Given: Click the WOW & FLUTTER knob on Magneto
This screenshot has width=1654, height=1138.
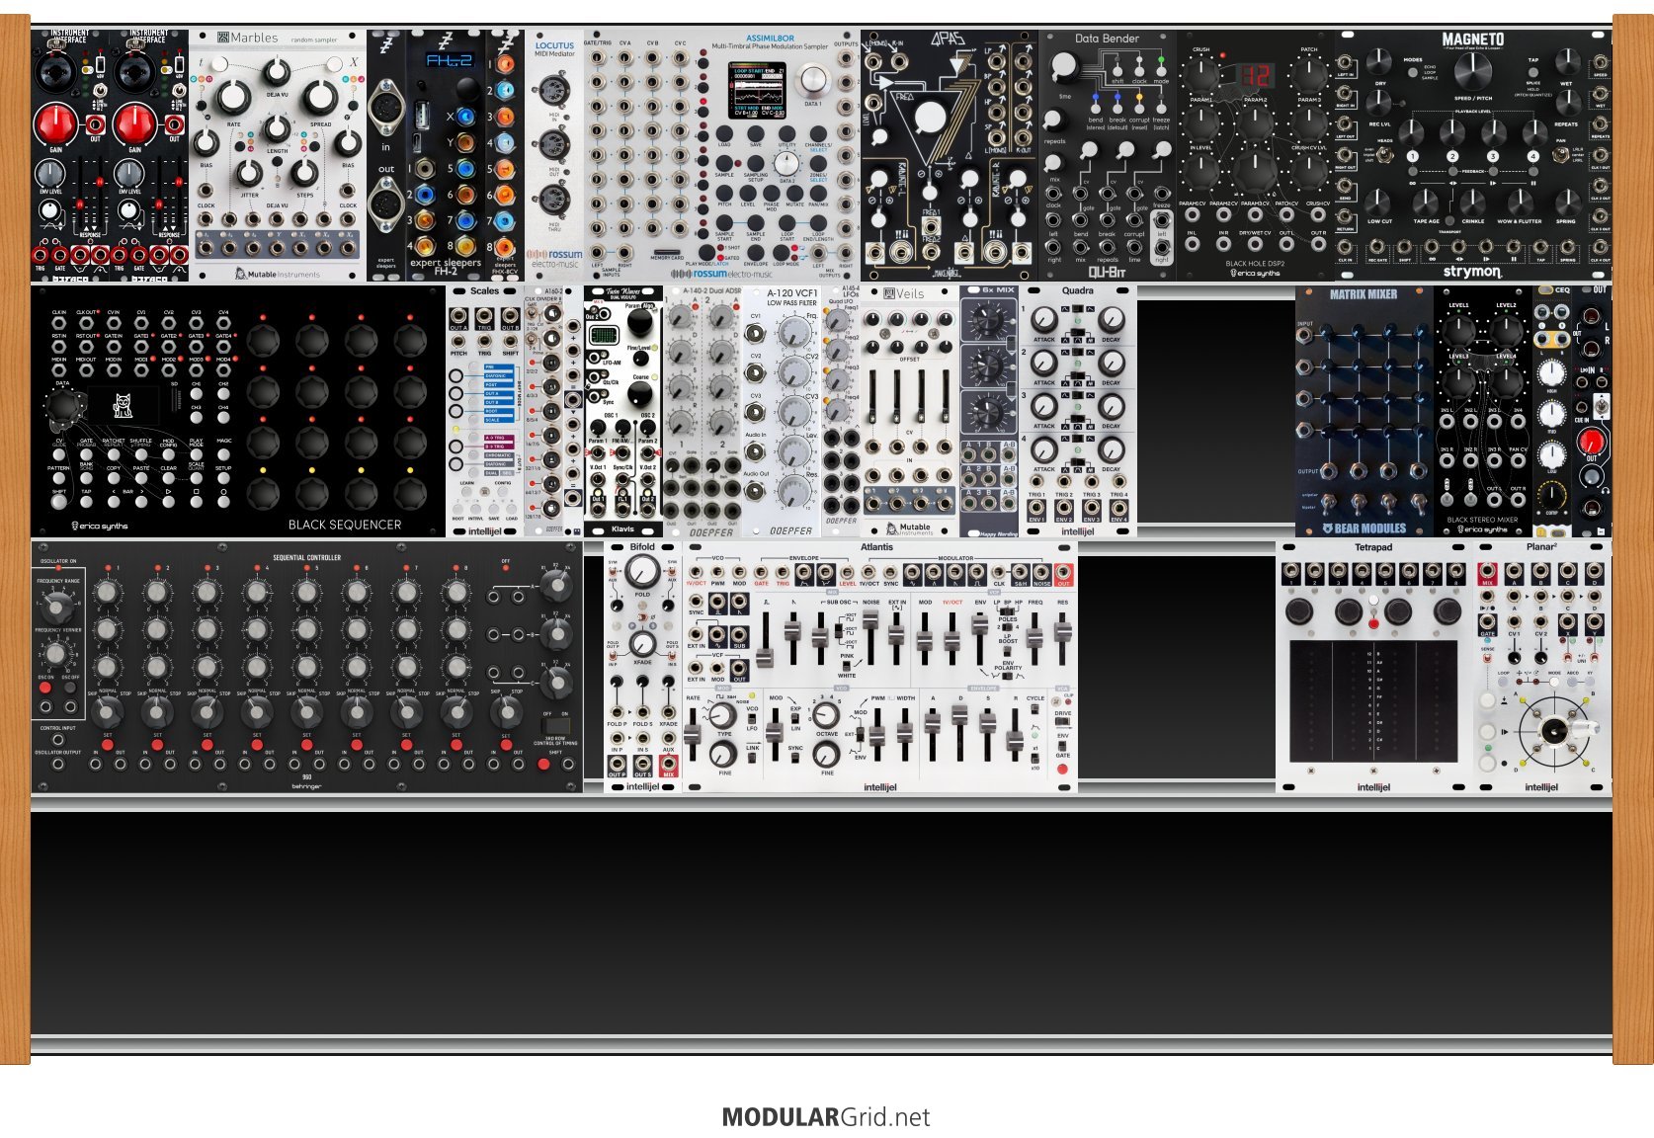Looking at the screenshot, I should [x=1519, y=201].
